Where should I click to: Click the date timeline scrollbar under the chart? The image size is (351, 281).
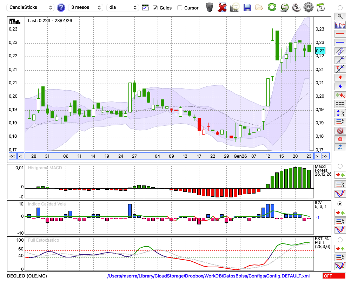pos(168,156)
